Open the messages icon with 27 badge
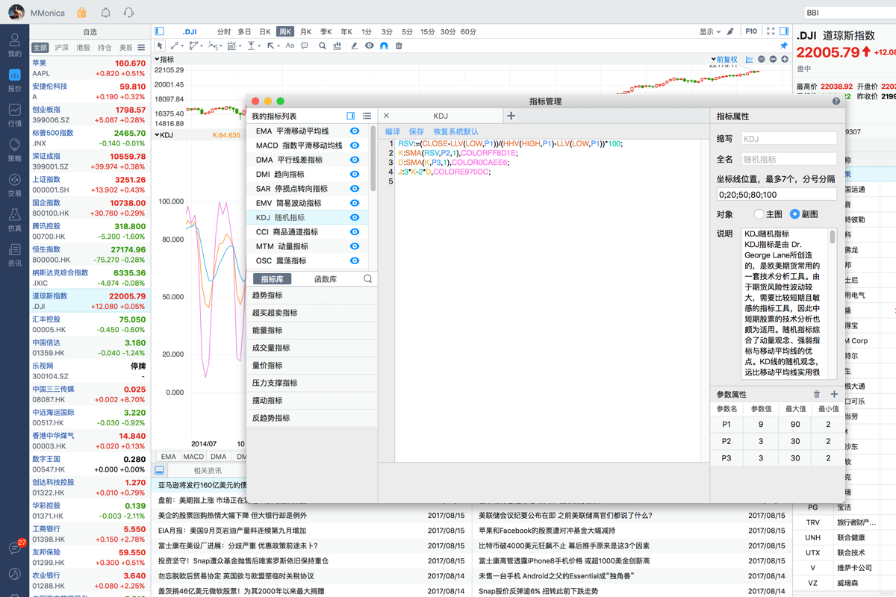 click(14, 548)
